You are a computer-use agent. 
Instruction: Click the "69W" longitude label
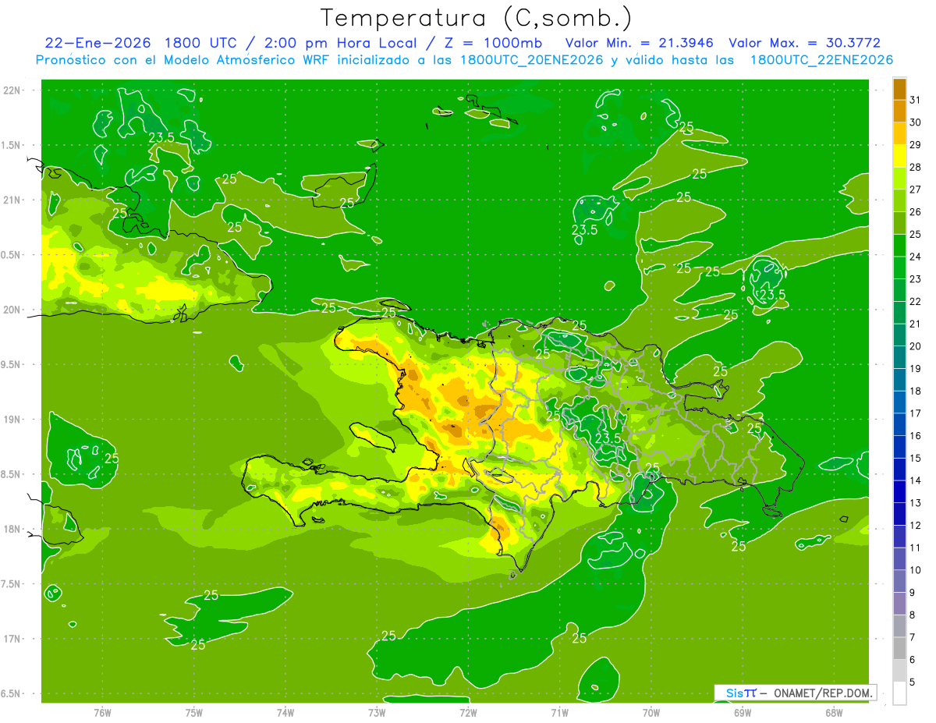pos(743,712)
